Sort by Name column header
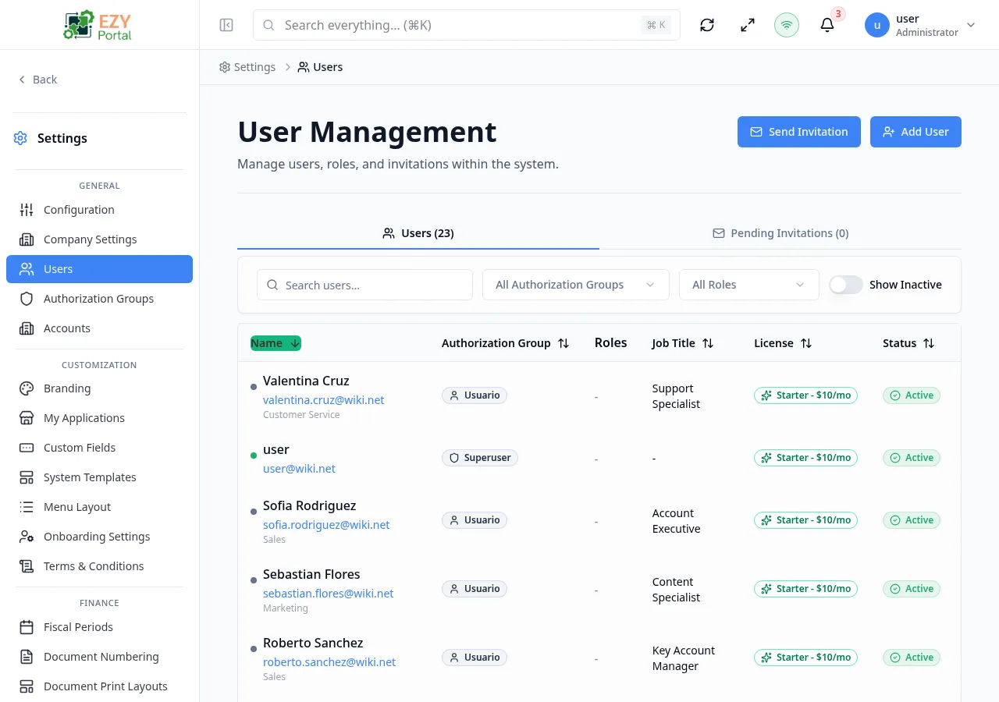Viewport: 999px width, 702px height. pyautogui.click(x=276, y=343)
